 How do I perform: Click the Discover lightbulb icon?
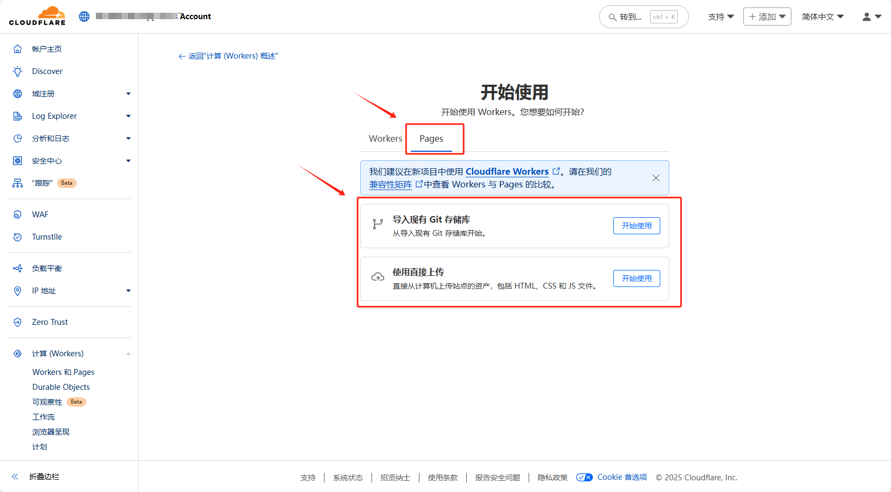pos(18,71)
